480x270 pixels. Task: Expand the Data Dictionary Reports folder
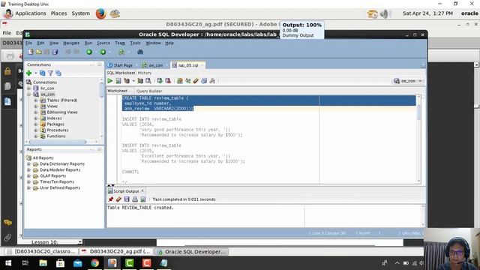click(28, 163)
